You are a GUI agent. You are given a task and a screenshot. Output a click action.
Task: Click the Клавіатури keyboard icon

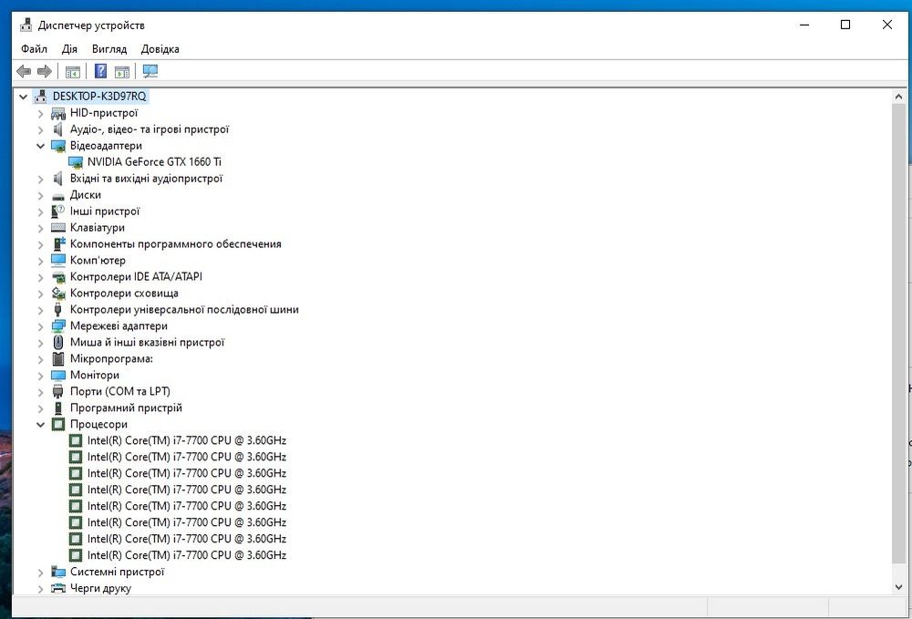58,228
